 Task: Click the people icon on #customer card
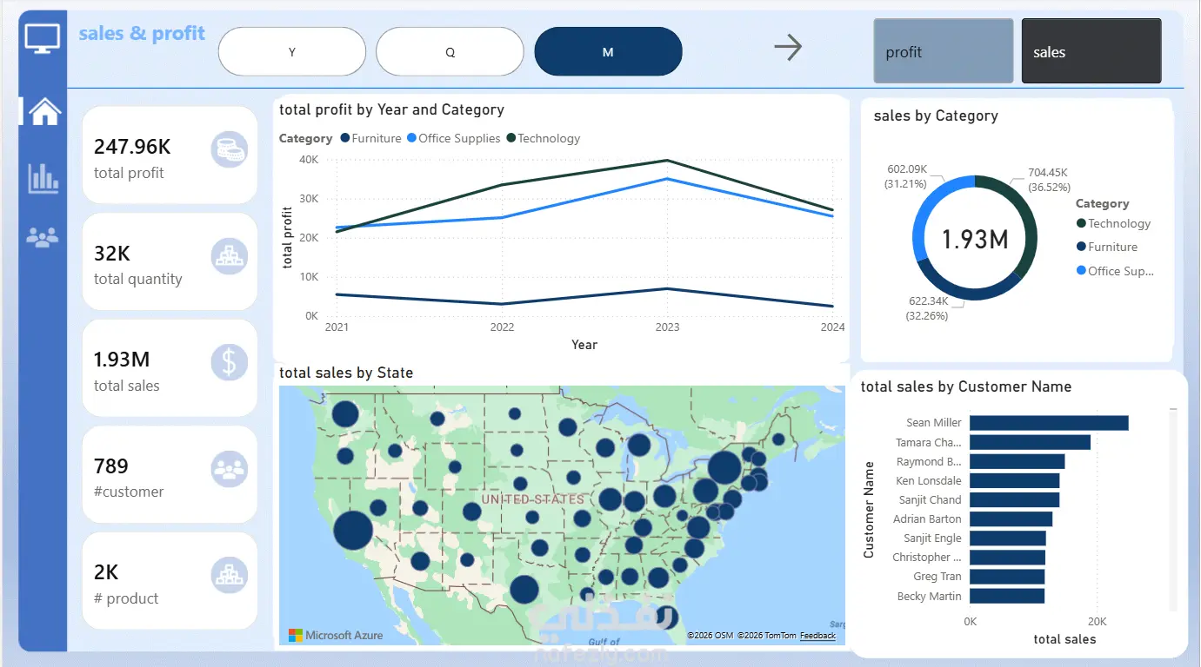(230, 469)
